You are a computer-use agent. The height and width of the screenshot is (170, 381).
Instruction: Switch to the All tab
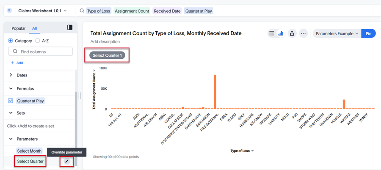click(x=34, y=28)
